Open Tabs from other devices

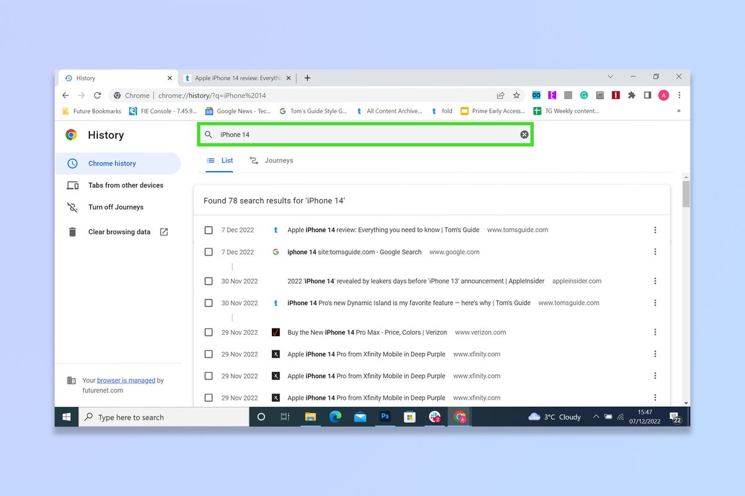point(126,185)
